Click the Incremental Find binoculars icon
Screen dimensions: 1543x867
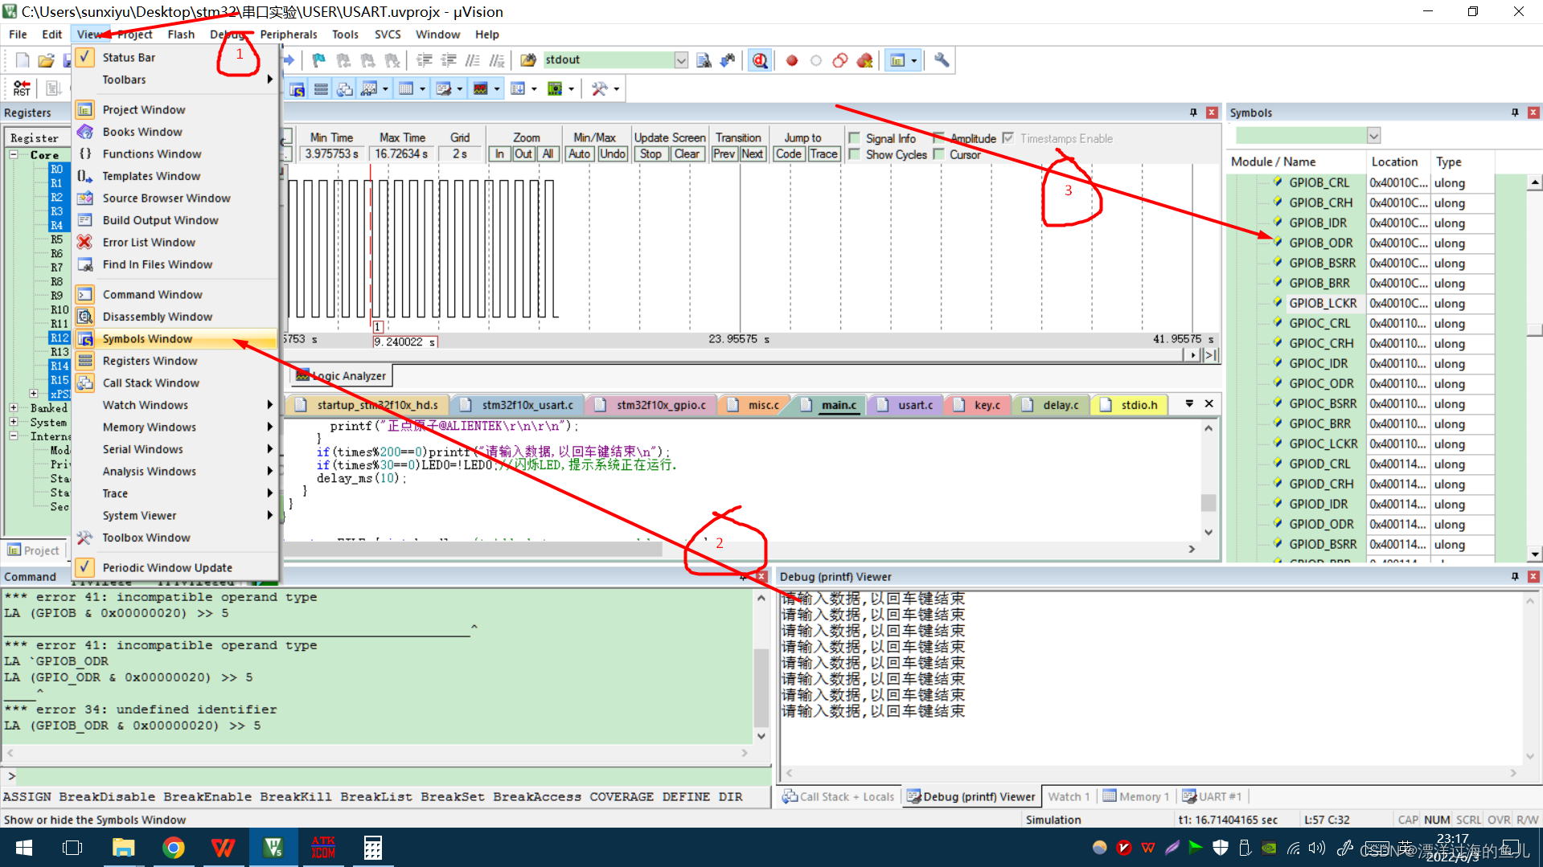(728, 60)
